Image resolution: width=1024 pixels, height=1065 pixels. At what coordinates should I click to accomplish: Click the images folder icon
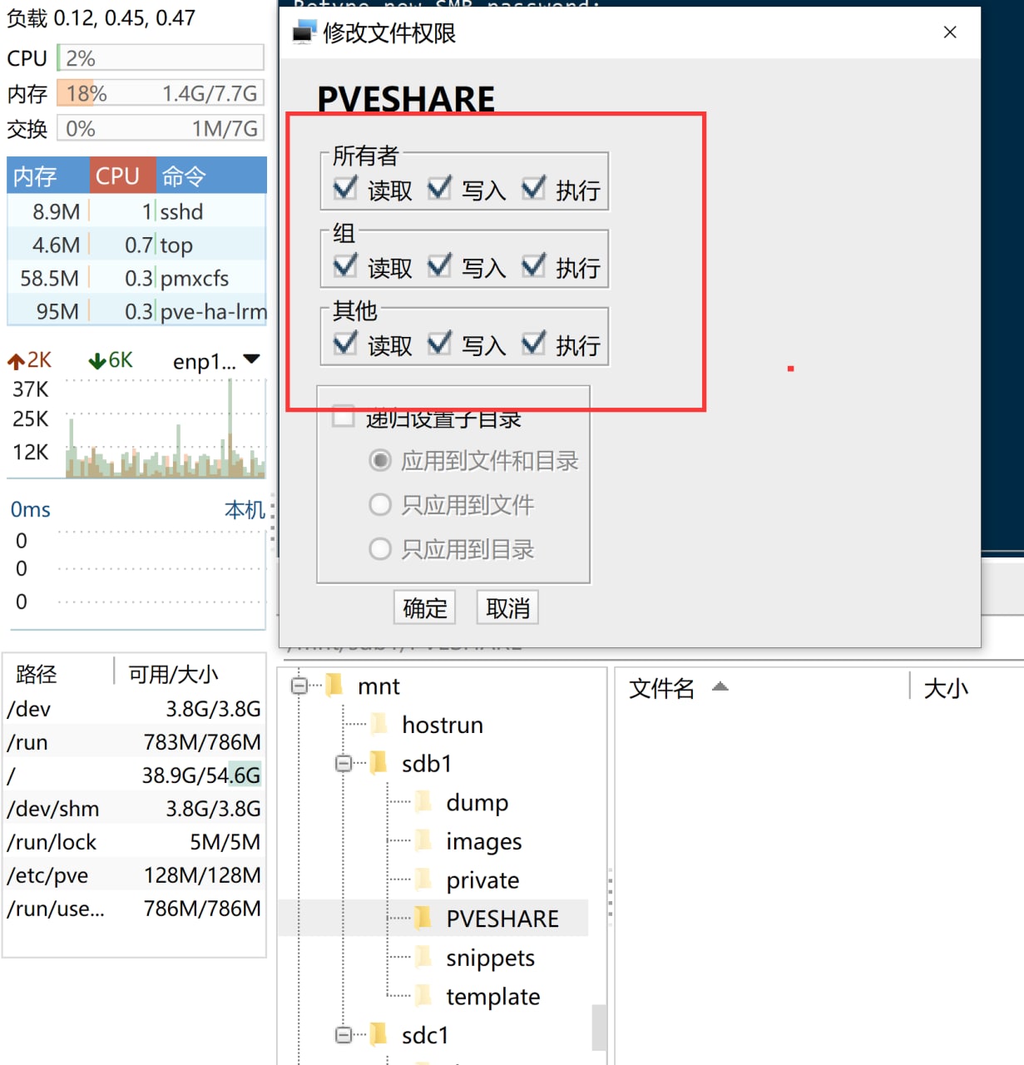(423, 840)
